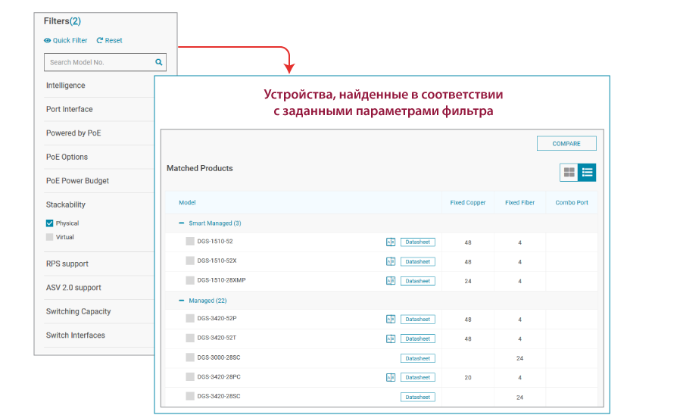Switch to list view layout
The width and height of the screenshot is (680, 415).
[587, 173]
